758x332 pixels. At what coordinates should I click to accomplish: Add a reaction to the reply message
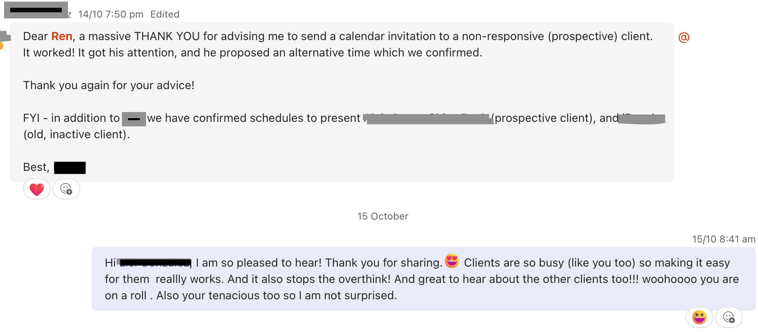(729, 317)
